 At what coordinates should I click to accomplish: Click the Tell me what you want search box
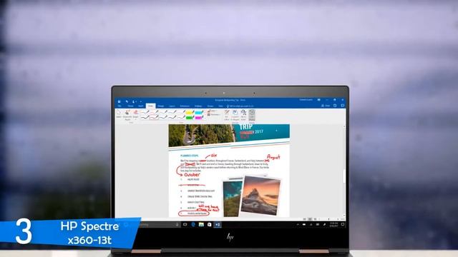(x=240, y=106)
